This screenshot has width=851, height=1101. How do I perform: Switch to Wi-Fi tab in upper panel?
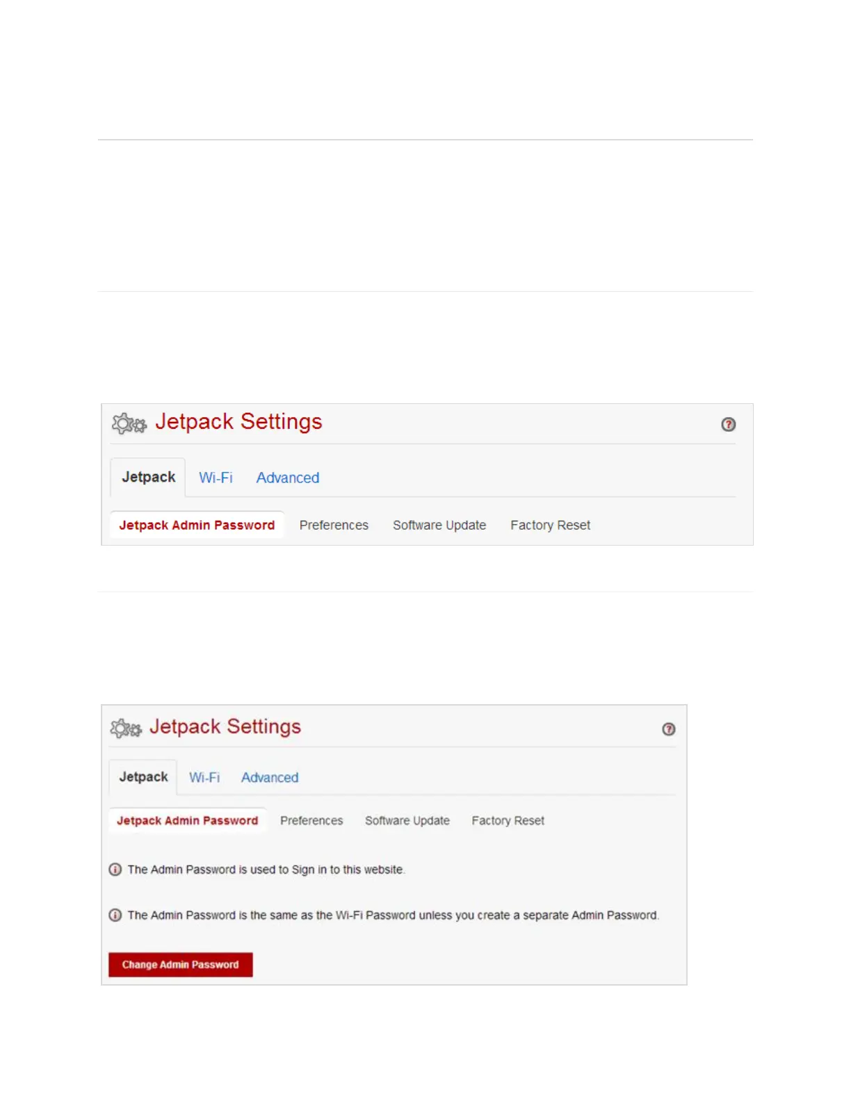pos(216,478)
